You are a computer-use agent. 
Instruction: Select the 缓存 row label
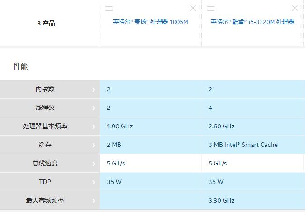pos(45,145)
